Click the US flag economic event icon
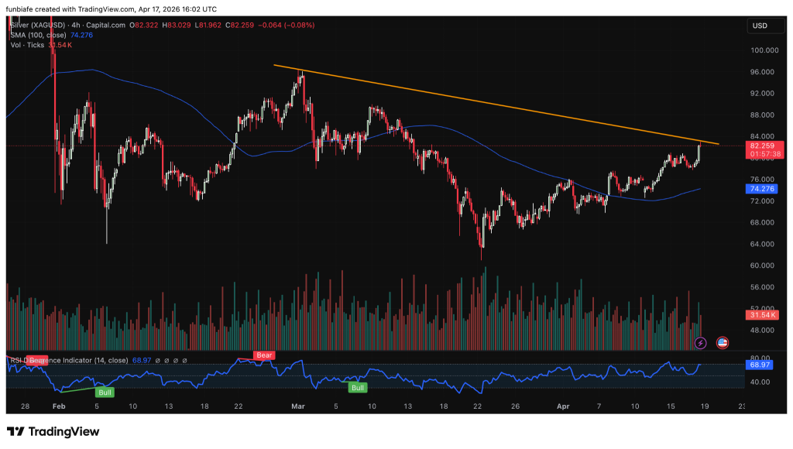This screenshot has height=449, width=793. click(723, 342)
